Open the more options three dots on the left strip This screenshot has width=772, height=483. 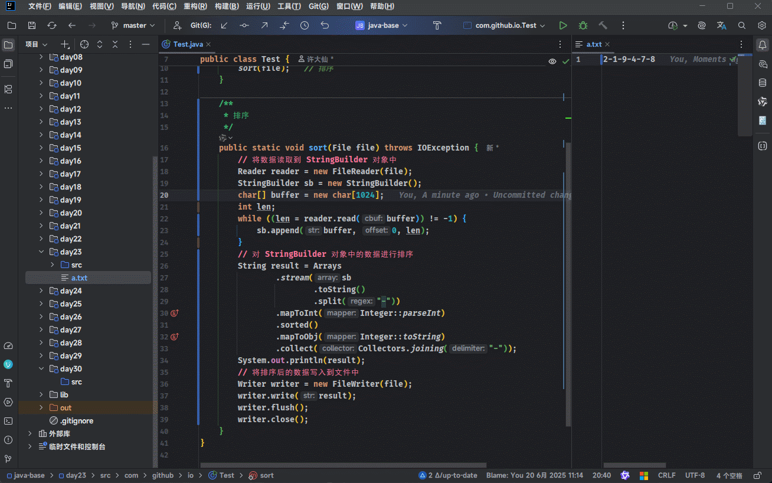tap(8, 109)
